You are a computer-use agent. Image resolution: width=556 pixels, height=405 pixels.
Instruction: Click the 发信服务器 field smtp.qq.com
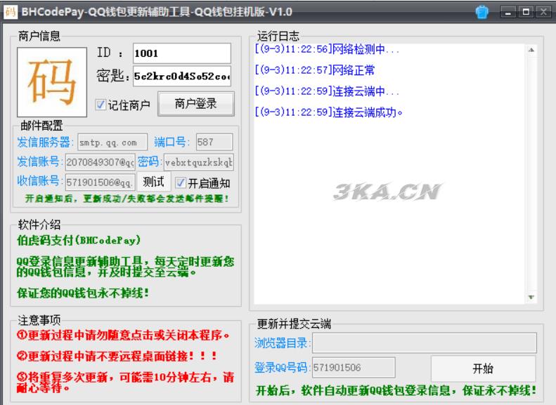point(112,142)
